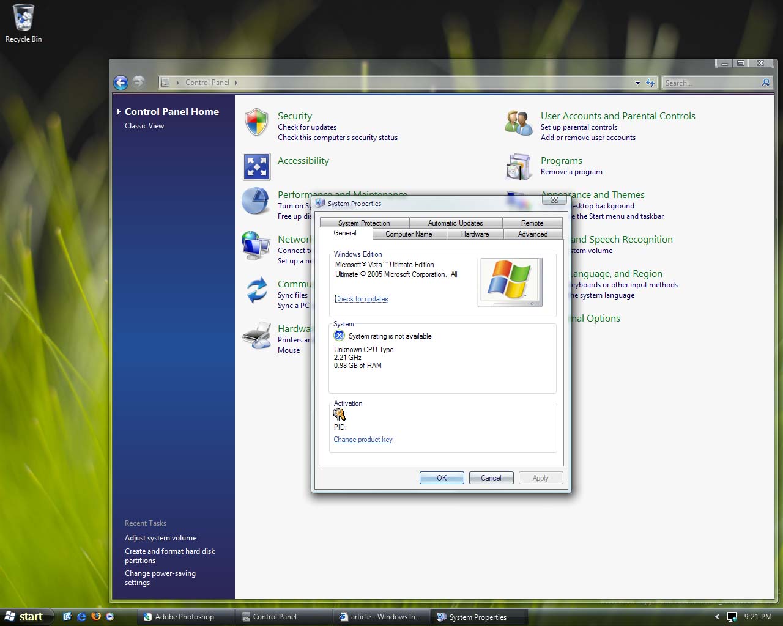Viewport: 783px width, 626px height.
Task: Show hidden system tray icons
Action: (717, 617)
